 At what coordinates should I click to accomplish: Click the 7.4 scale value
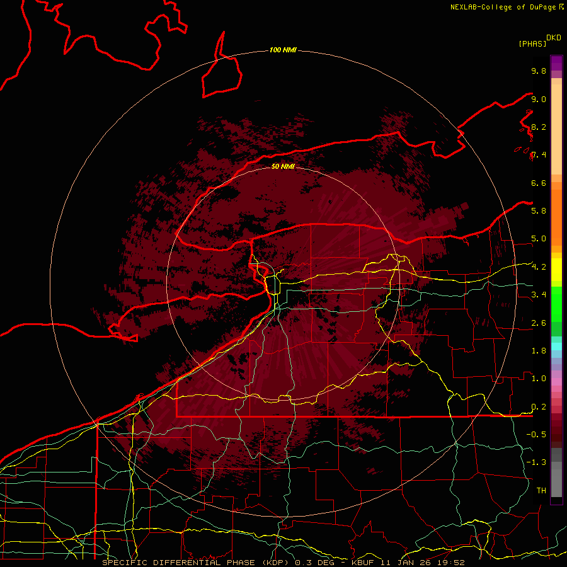(539, 155)
